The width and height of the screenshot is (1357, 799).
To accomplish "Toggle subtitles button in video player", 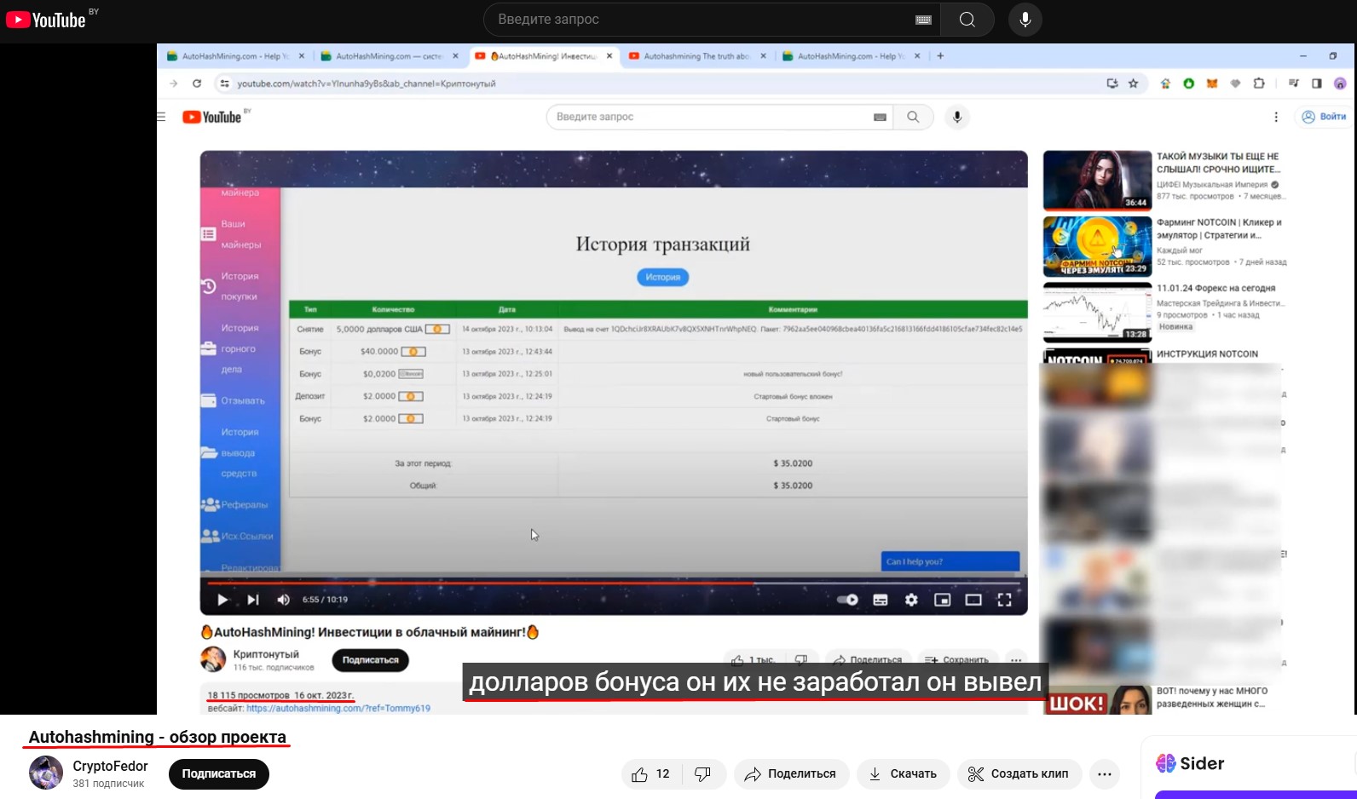I will coord(881,600).
